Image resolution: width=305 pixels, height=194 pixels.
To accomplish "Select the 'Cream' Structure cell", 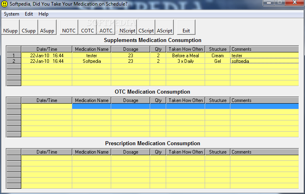I will [x=218, y=56].
